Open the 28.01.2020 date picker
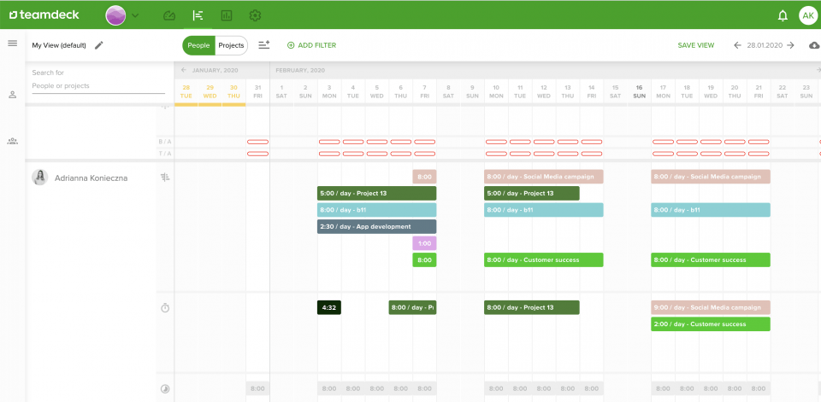This screenshot has width=821, height=402. [765, 45]
